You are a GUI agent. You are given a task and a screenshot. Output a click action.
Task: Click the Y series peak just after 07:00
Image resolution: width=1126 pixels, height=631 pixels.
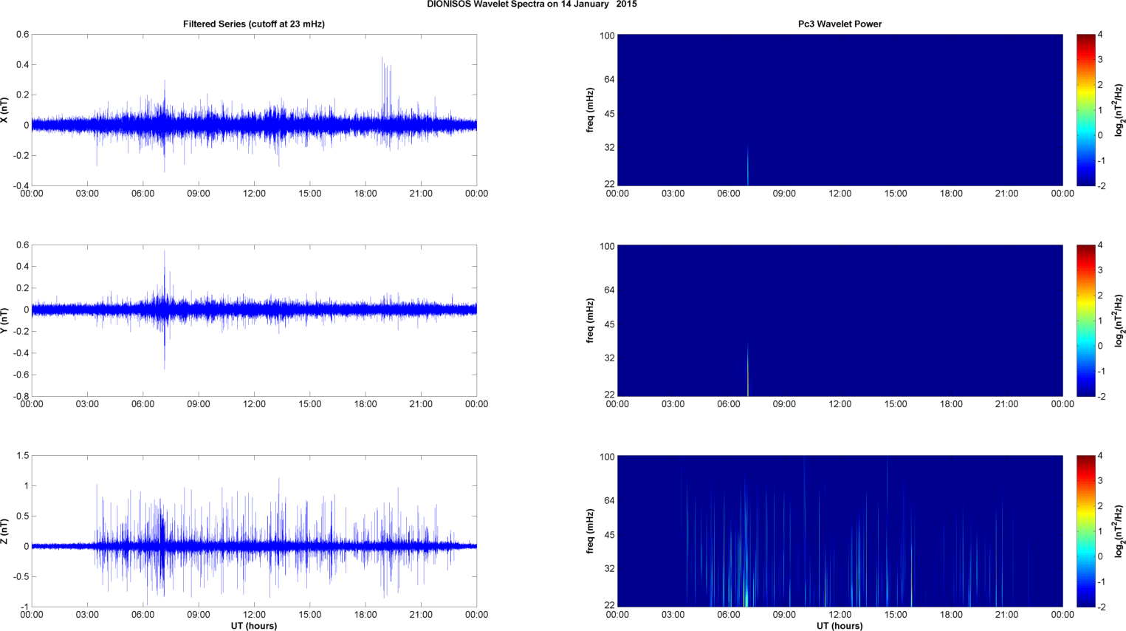[x=165, y=281]
